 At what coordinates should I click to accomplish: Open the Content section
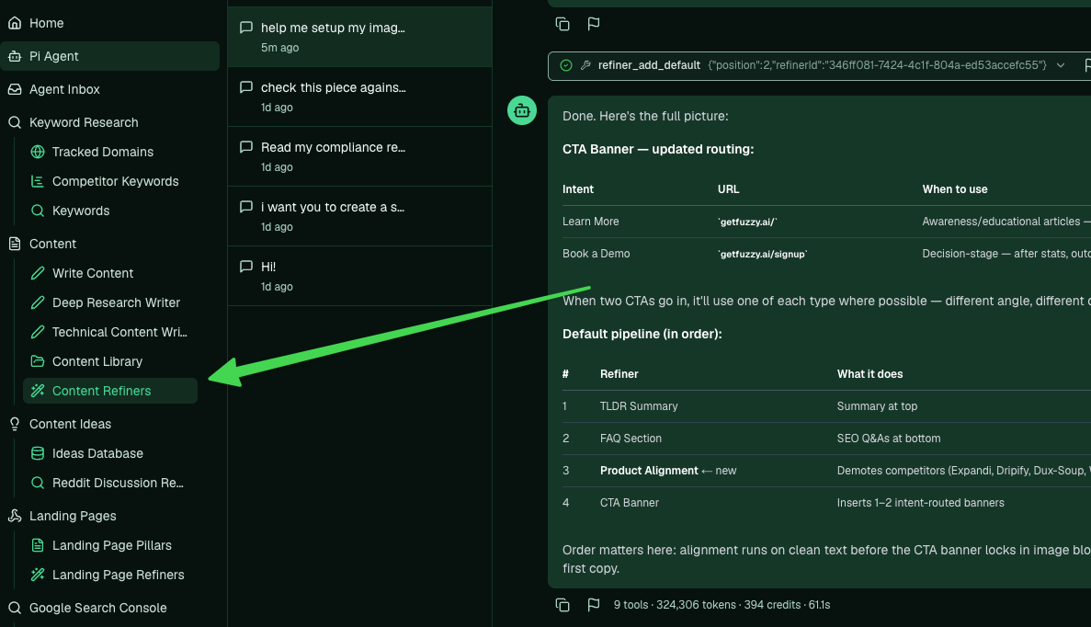pos(52,244)
